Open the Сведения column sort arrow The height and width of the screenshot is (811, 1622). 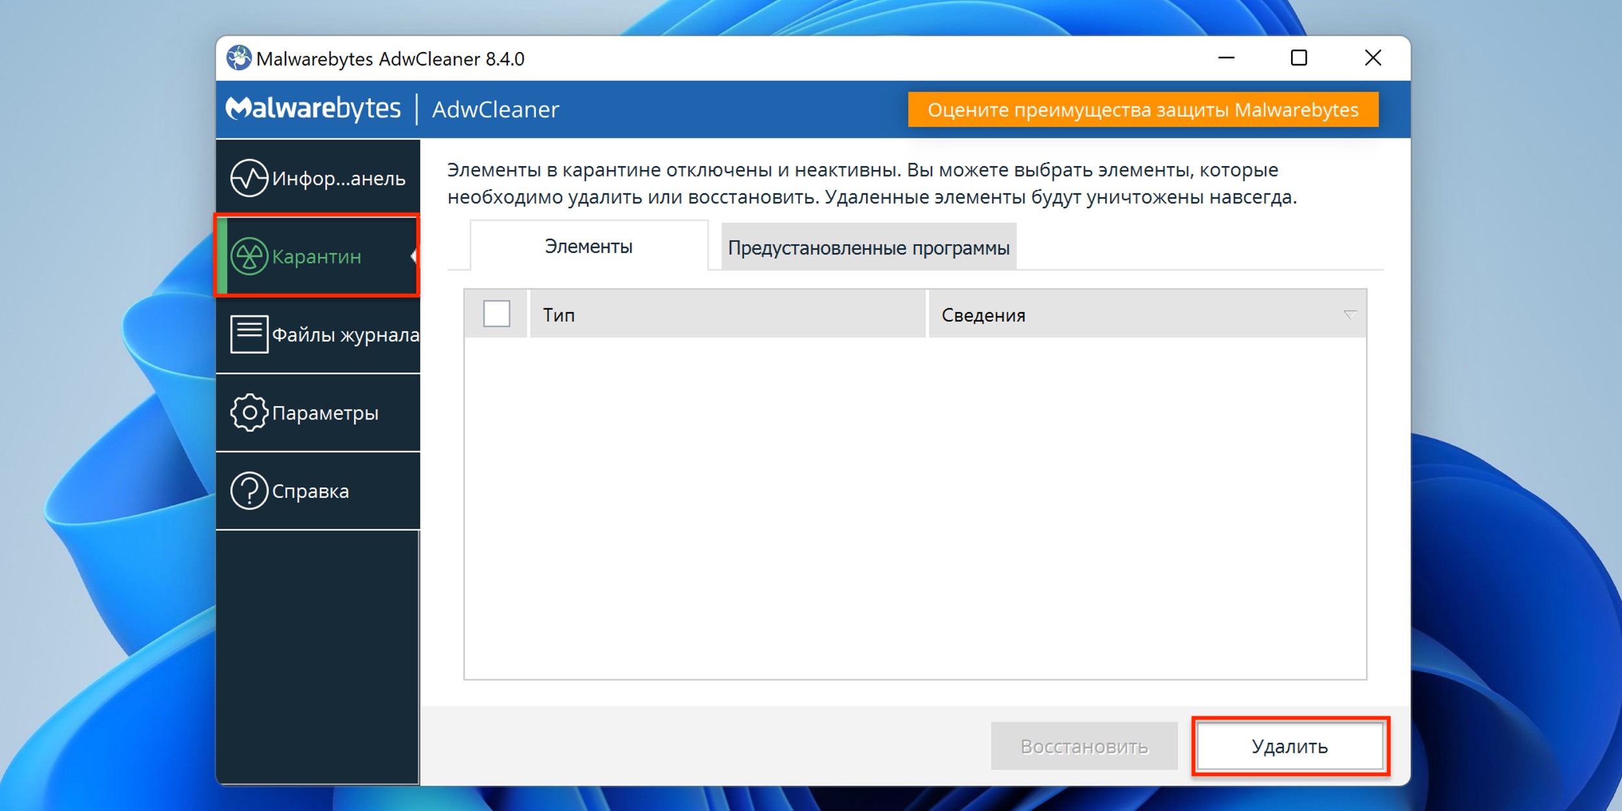click(x=1350, y=315)
